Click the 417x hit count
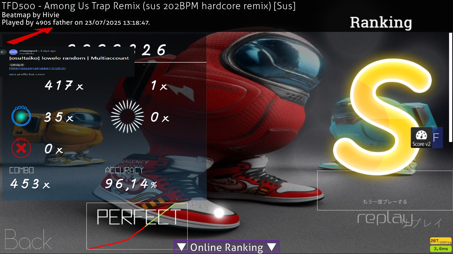This screenshot has width=453, height=254. click(x=64, y=85)
